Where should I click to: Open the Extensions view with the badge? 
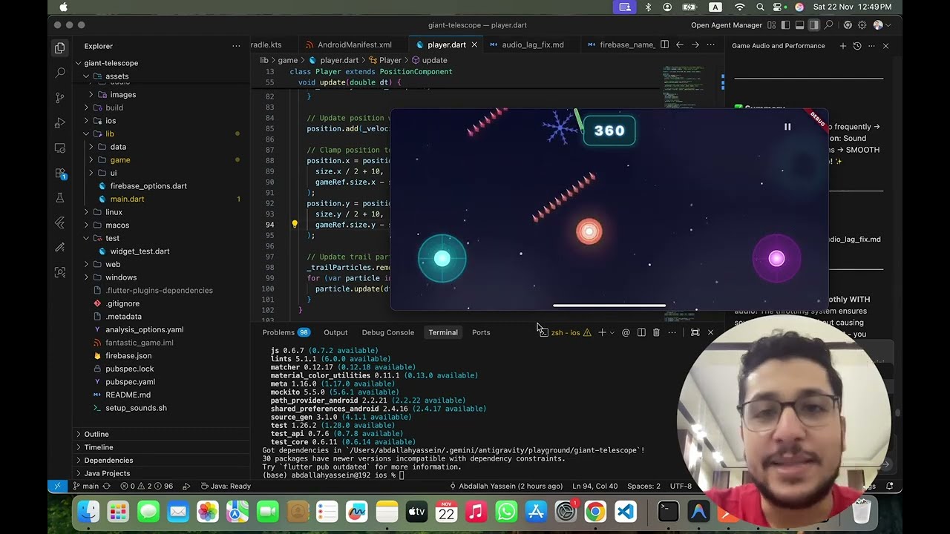(60, 174)
